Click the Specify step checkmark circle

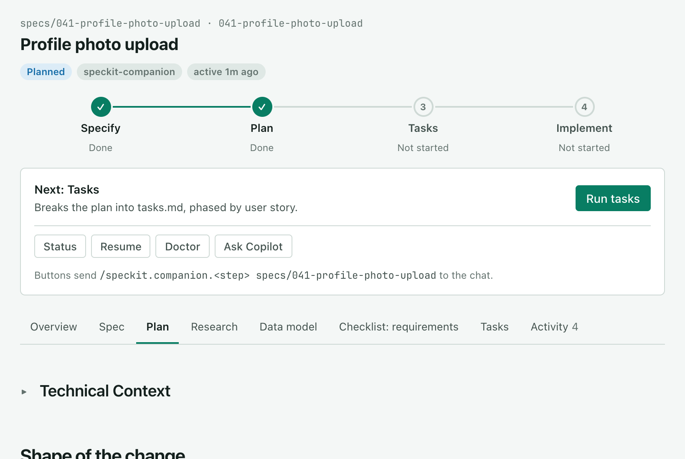101,107
